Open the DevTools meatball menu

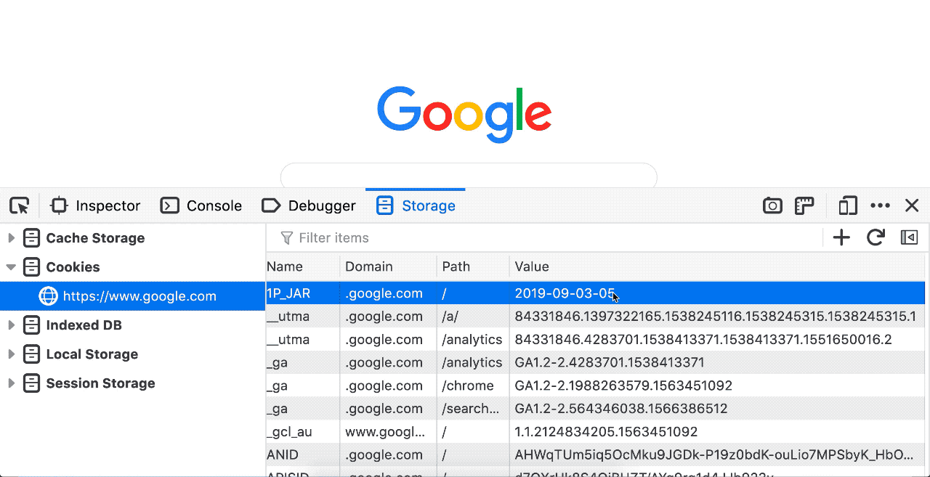tap(880, 205)
